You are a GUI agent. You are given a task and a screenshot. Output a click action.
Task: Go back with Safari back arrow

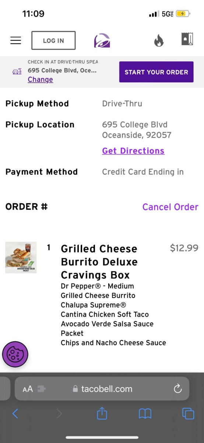[x=15, y=413]
